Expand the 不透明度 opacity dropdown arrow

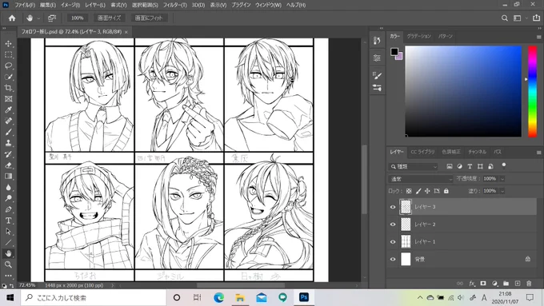click(x=502, y=179)
